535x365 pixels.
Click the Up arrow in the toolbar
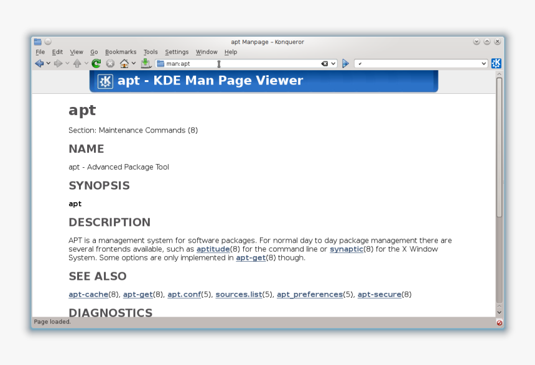[x=77, y=63]
